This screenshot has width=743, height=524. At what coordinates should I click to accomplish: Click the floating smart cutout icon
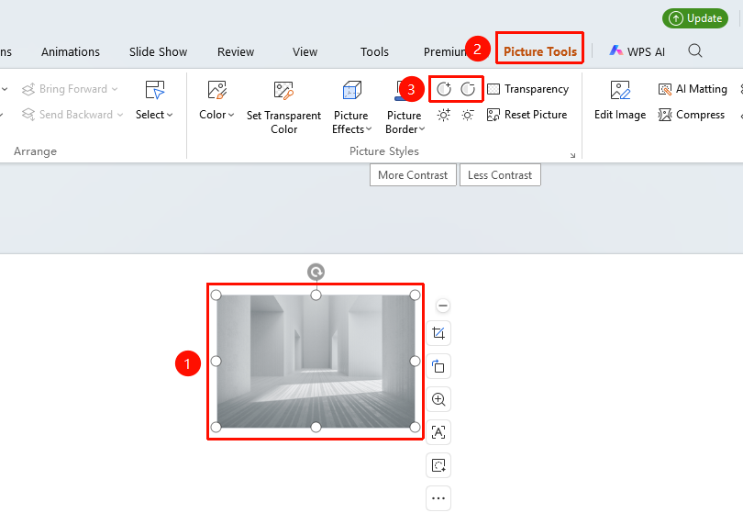pos(438,465)
